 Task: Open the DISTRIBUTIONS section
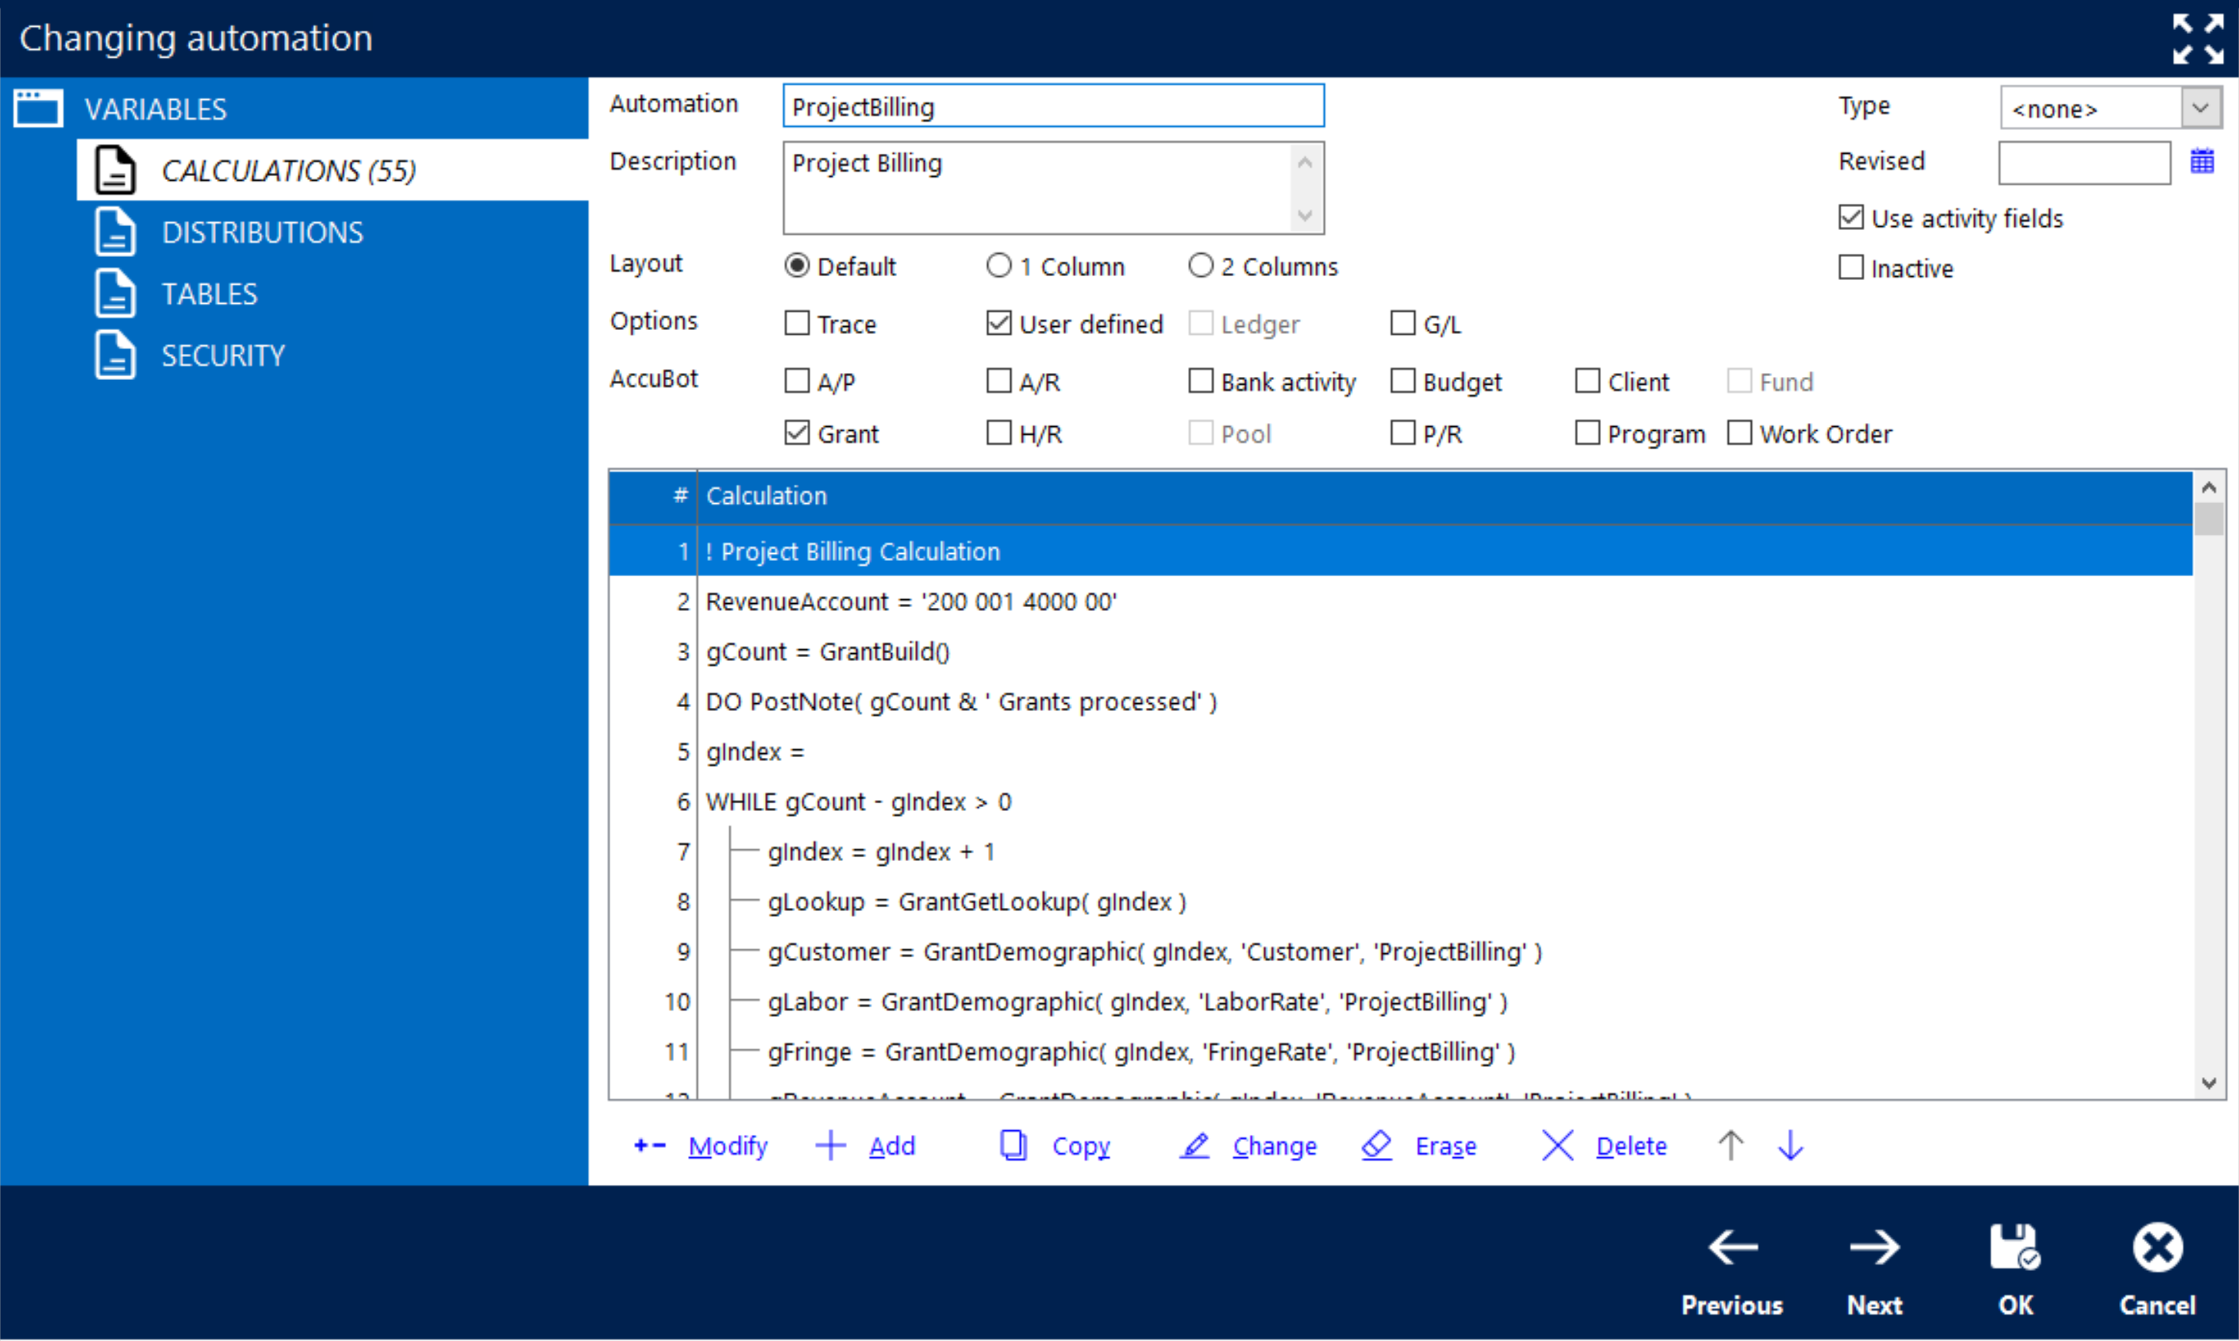(x=262, y=232)
